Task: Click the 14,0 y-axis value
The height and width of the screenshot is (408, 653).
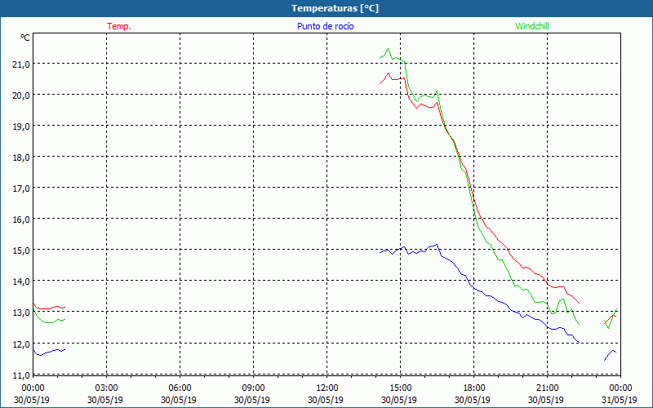Action: pos(21,282)
